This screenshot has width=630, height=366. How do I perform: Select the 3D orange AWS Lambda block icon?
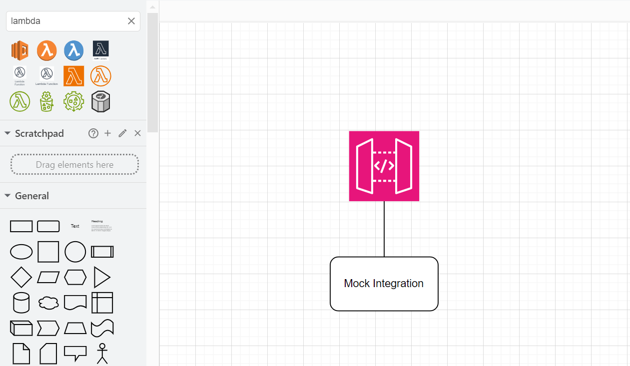(20, 50)
